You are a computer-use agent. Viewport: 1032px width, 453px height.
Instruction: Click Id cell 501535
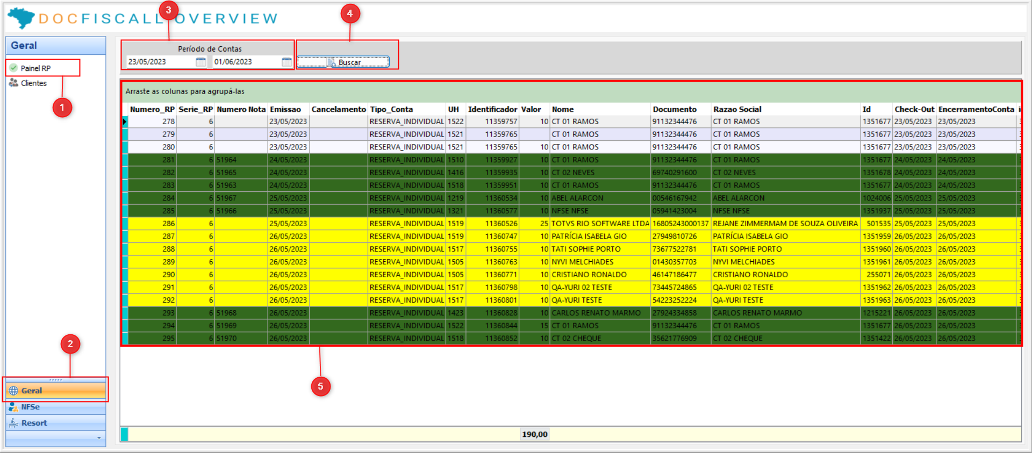pos(877,224)
